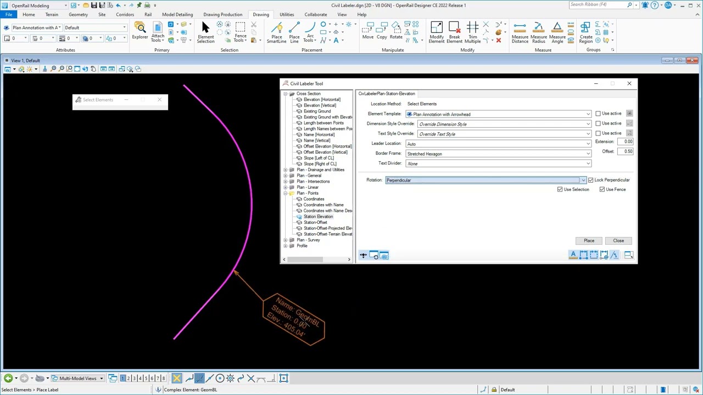703x395 pixels.
Task: Click the Create Region tool
Action: click(x=585, y=32)
